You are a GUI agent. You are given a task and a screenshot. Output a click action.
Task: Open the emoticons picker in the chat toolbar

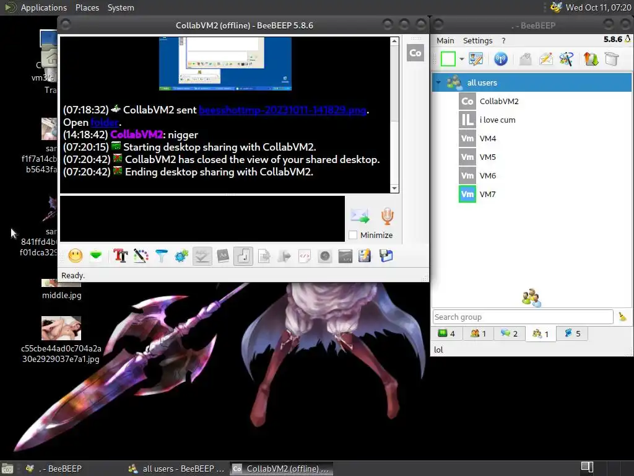(x=76, y=256)
